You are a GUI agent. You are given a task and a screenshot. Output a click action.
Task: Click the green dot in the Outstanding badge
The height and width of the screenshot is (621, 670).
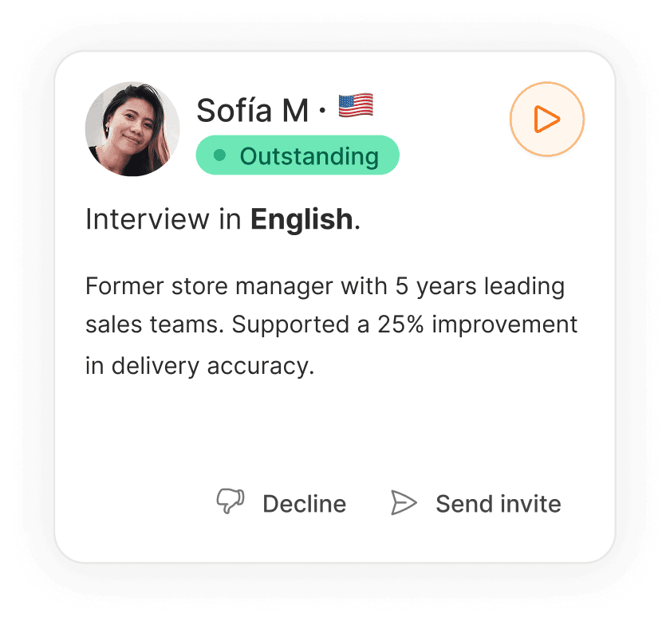tap(219, 155)
